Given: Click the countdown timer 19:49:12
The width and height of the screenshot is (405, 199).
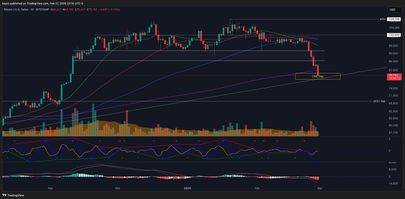Looking at the screenshot, I should click(x=394, y=78).
